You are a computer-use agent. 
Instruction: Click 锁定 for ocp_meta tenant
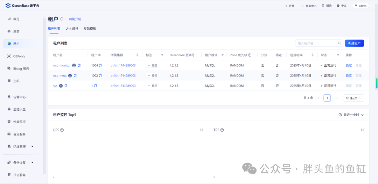pyautogui.click(x=349, y=75)
